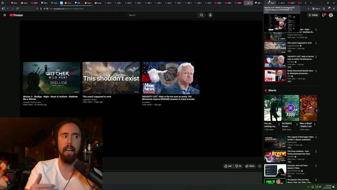
Task: Expand list all tabs dropdown
Action: 311,3
